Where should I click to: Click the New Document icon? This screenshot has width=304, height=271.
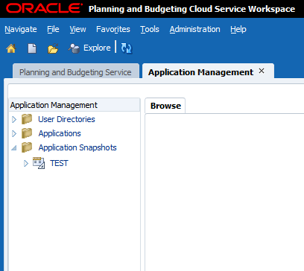click(x=32, y=48)
